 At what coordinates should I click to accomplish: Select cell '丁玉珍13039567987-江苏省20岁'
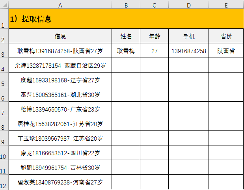(x=60, y=138)
